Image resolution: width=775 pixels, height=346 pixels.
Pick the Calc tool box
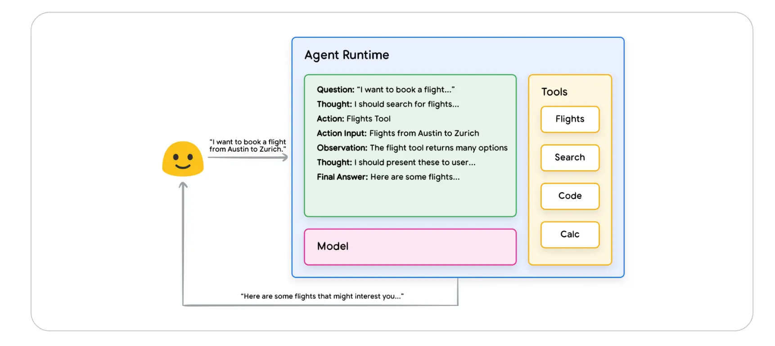[x=570, y=234]
